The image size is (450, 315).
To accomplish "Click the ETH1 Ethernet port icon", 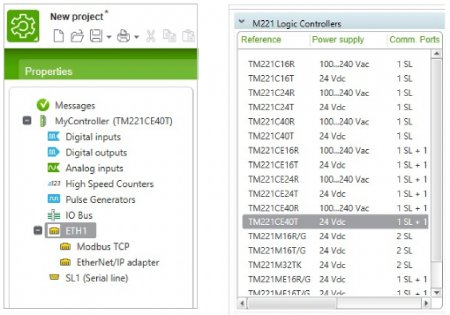I will (x=54, y=231).
